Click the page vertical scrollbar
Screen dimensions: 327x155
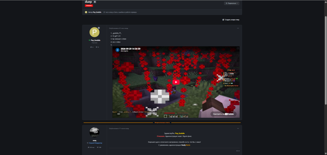pos(326,60)
